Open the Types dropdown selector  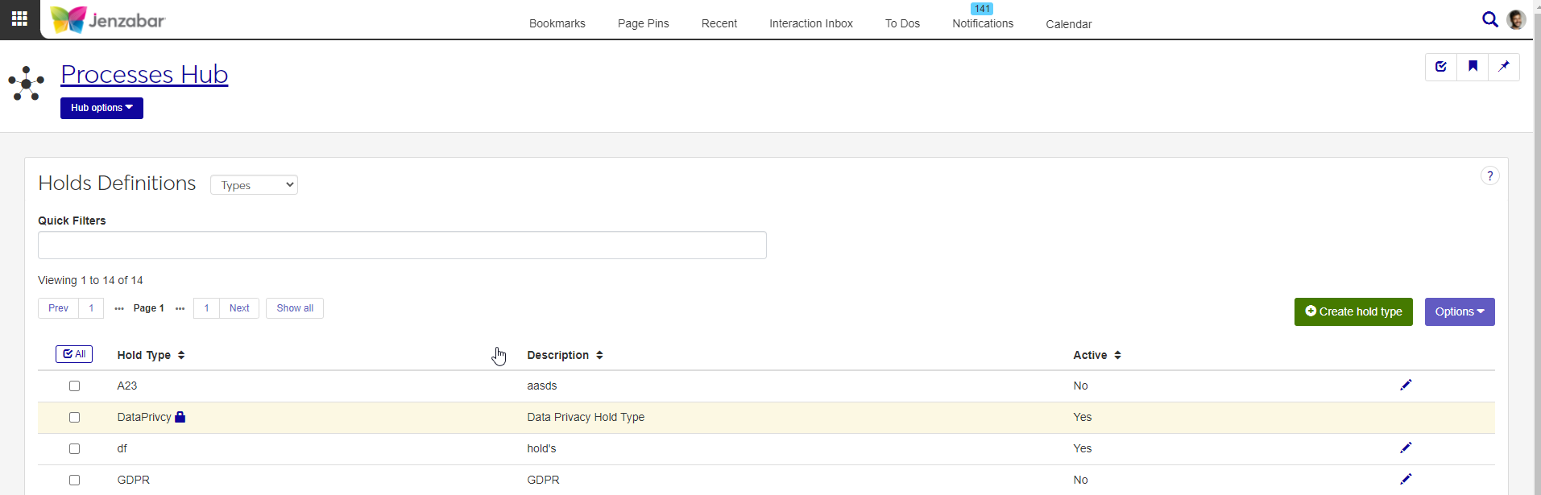click(254, 185)
